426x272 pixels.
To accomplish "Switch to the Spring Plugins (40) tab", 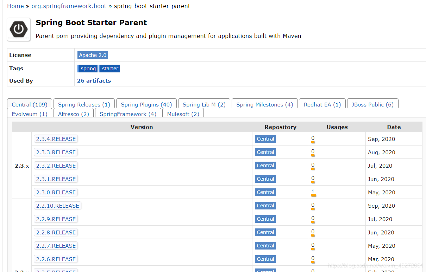I will pyautogui.click(x=146, y=104).
